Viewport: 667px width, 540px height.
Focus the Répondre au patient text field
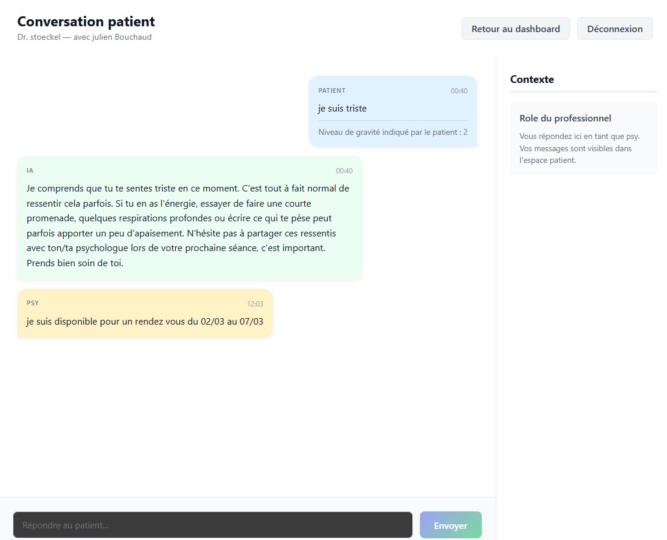213,525
